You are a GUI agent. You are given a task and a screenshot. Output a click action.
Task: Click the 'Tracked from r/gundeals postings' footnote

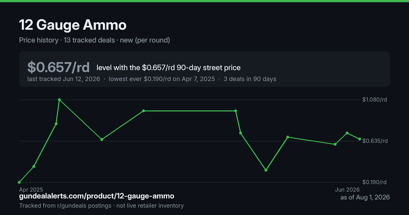(x=65, y=206)
